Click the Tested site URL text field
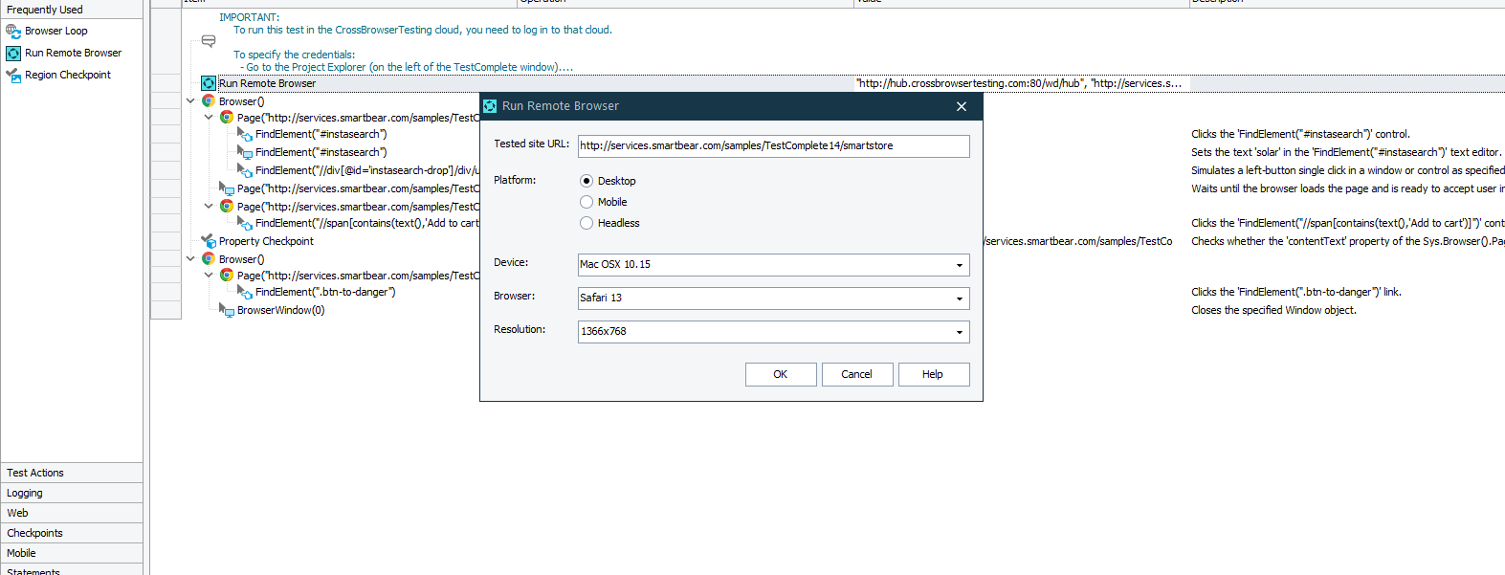Viewport: 1505px width, 575px height. (773, 145)
